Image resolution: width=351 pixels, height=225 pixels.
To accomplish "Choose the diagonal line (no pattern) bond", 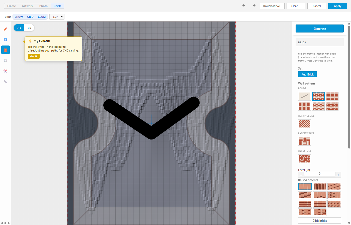I will 304,96.
